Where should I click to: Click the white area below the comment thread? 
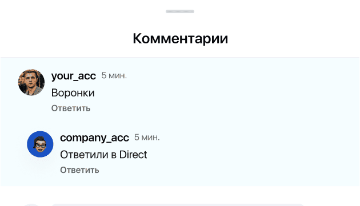tap(180, 194)
